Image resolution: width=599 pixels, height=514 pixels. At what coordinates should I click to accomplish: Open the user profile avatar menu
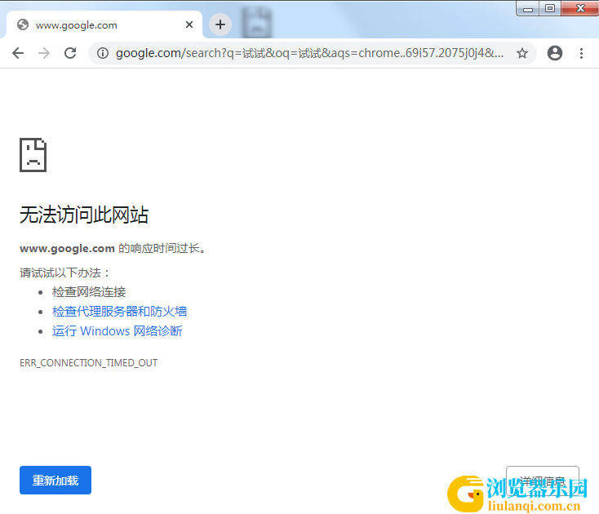click(x=555, y=53)
